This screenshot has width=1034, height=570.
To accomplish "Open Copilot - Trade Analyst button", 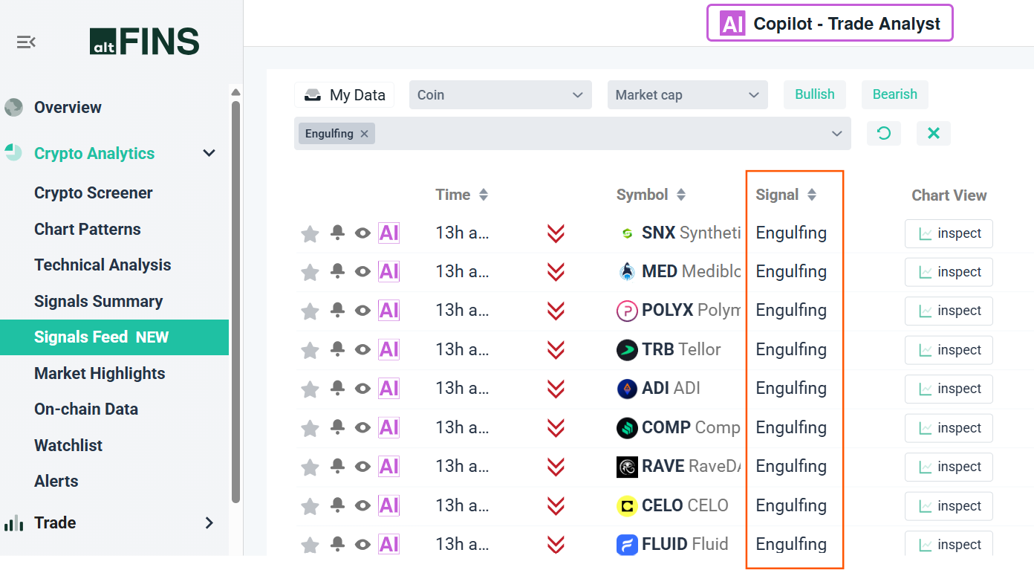I will coord(830,24).
